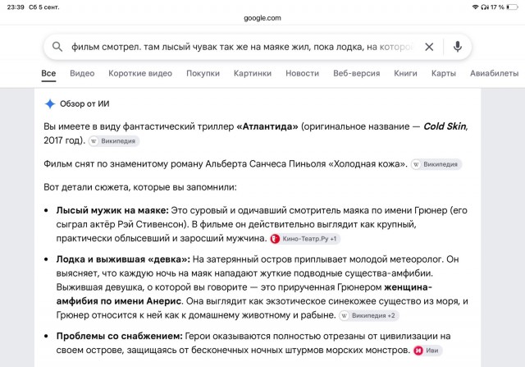The image size is (525, 367).
Task: Tap the search query text field
Action: 243,47
